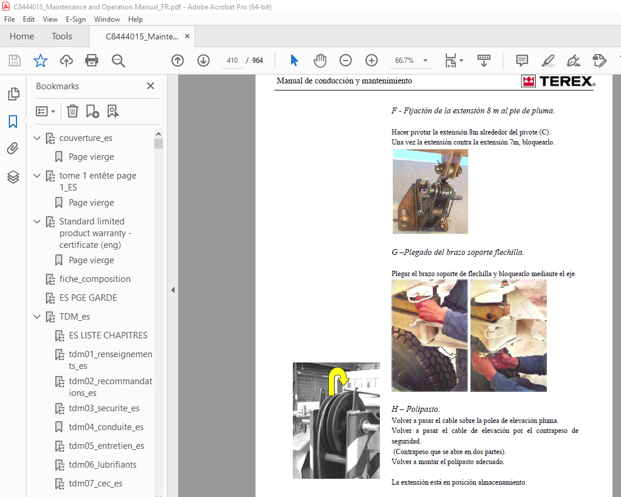Collapse the couverture_es bookmark

(x=37, y=138)
